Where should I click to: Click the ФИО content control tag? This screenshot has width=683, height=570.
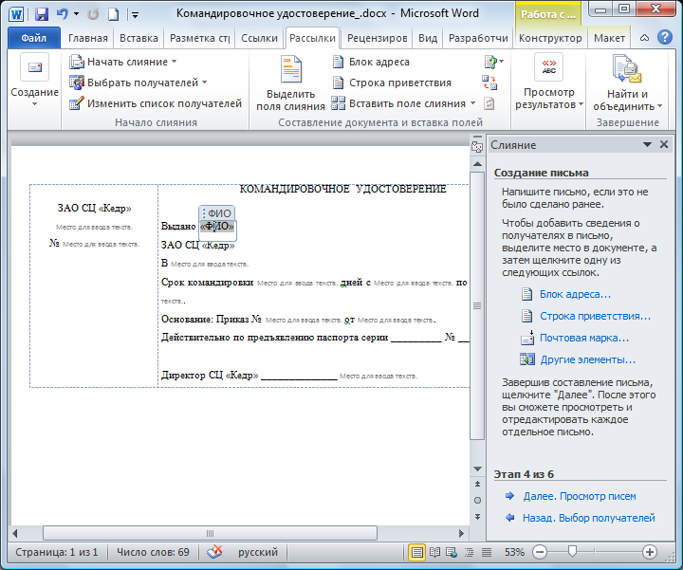[217, 213]
